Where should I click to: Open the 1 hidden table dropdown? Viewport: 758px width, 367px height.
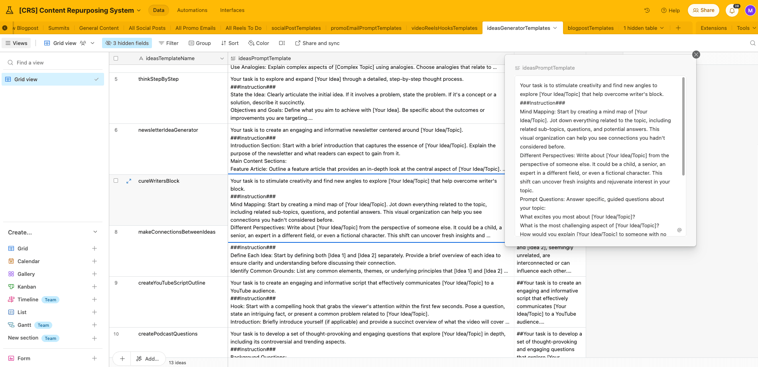(644, 28)
